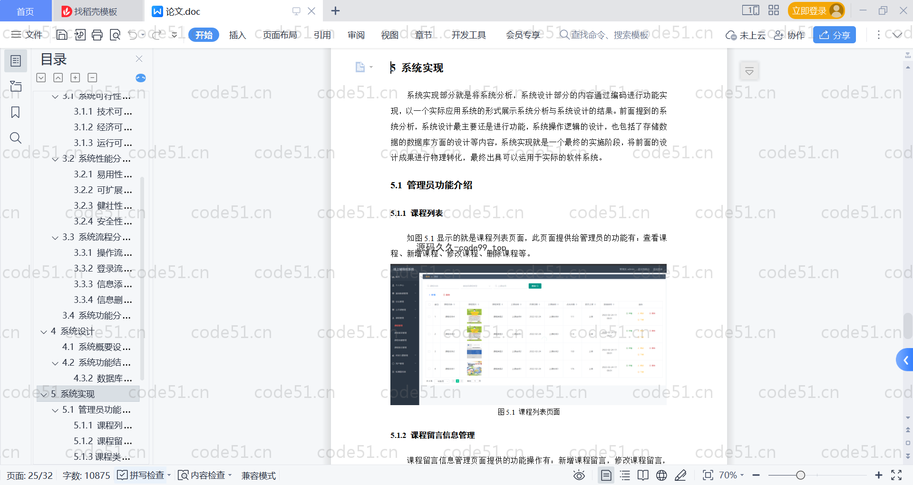Select the 引用 ribbon tab

[x=322, y=35]
